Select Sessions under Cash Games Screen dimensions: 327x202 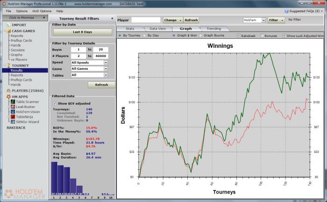point(18,50)
